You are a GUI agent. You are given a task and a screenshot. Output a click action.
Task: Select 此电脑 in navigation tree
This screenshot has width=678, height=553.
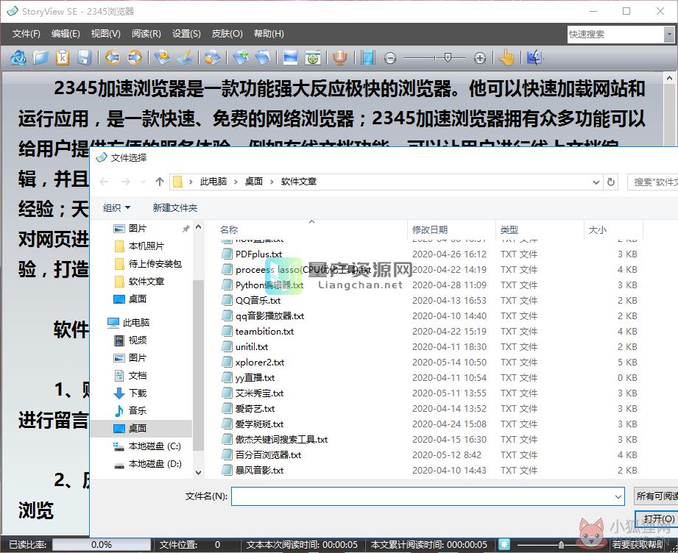(x=129, y=322)
